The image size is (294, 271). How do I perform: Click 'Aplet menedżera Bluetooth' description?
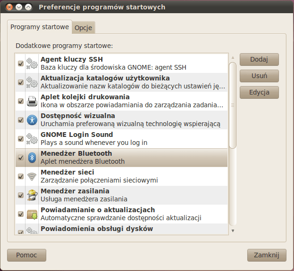[83, 161]
